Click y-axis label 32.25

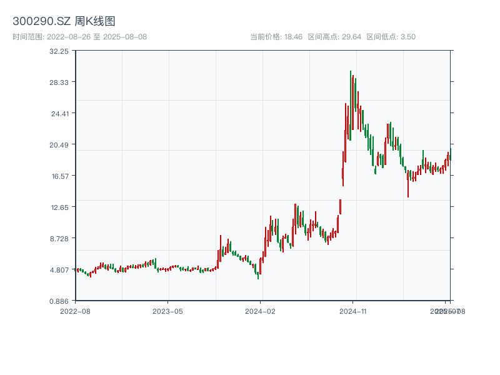59,51
